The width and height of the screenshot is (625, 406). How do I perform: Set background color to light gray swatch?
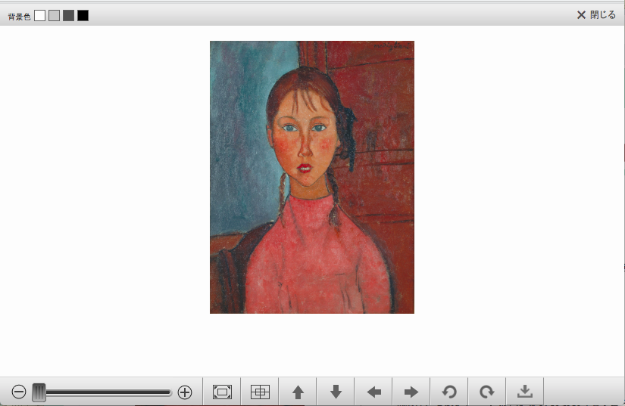click(55, 16)
